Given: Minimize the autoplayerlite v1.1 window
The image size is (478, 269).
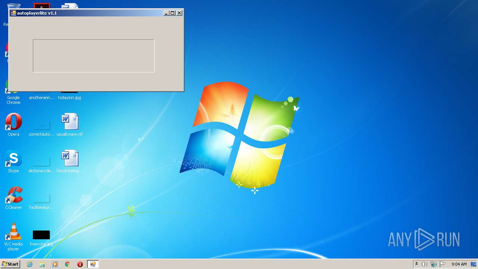Looking at the screenshot, I should (166, 13).
